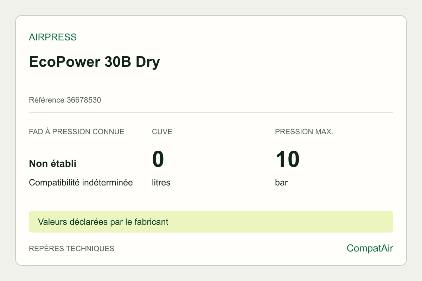
Task: Click the CUVE column heading
Action: click(x=162, y=132)
